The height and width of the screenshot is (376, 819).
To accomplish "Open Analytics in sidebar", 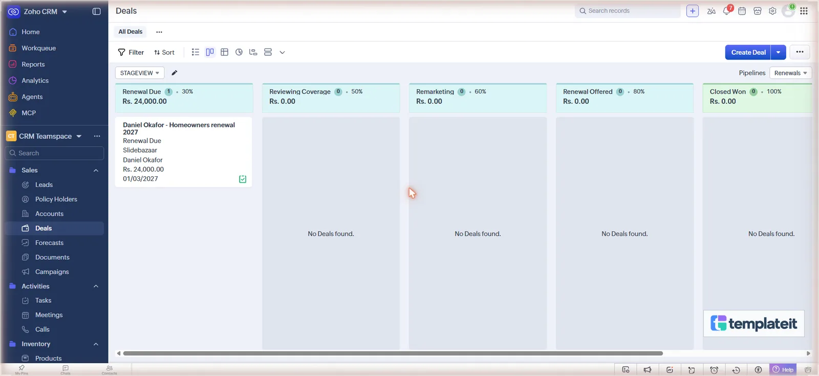I will (35, 80).
